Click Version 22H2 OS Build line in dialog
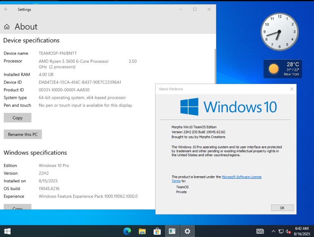This screenshot has width=314, height=237. (198, 132)
